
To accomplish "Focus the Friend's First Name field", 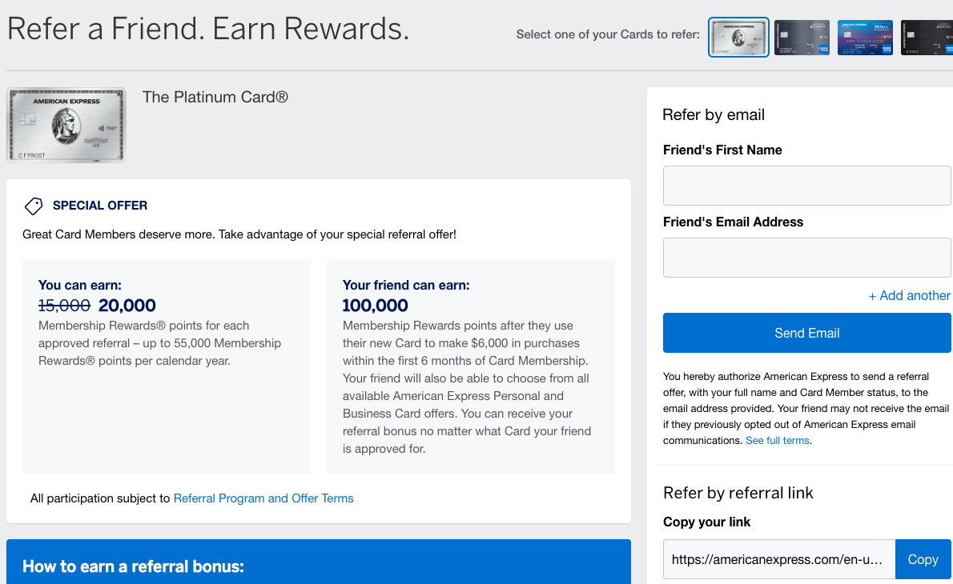I will tap(806, 186).
